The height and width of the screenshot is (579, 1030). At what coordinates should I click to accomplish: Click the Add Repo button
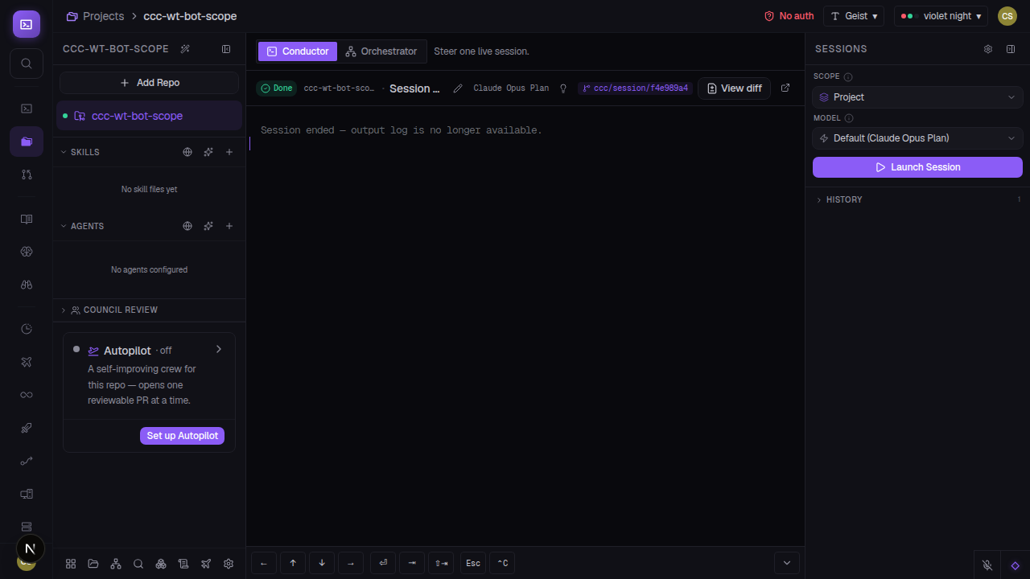149,83
